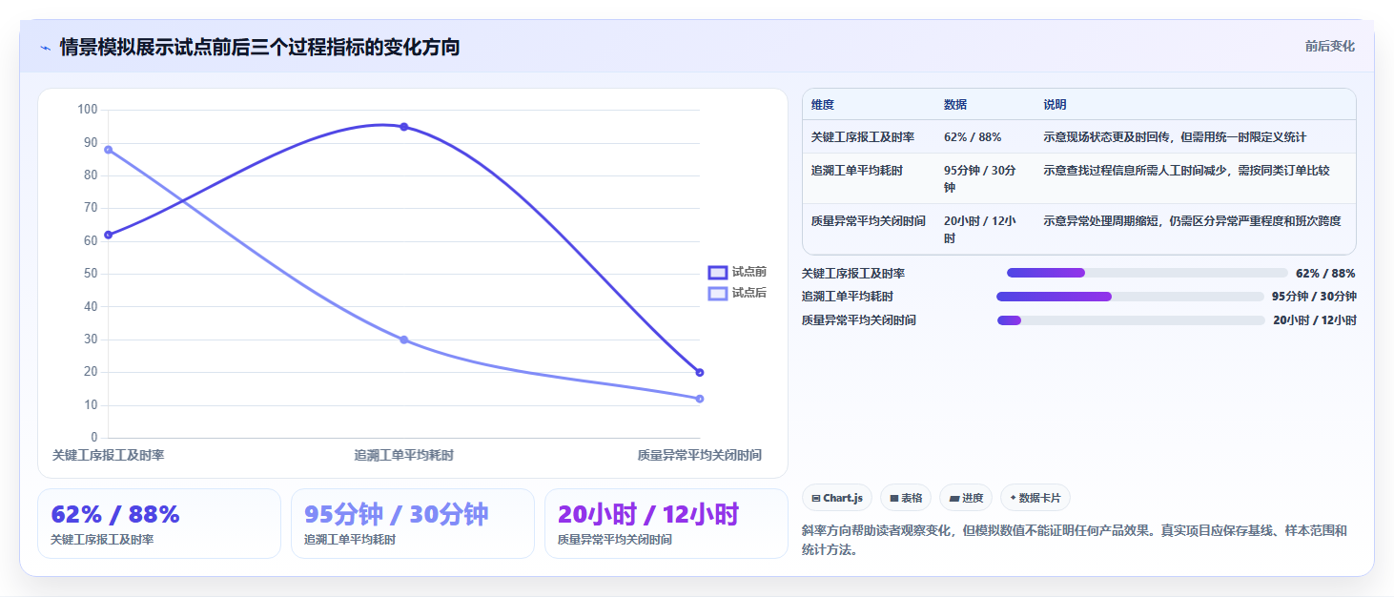Click progress value 62% / 88%
This screenshot has height=597, width=1394.
[1325, 273]
